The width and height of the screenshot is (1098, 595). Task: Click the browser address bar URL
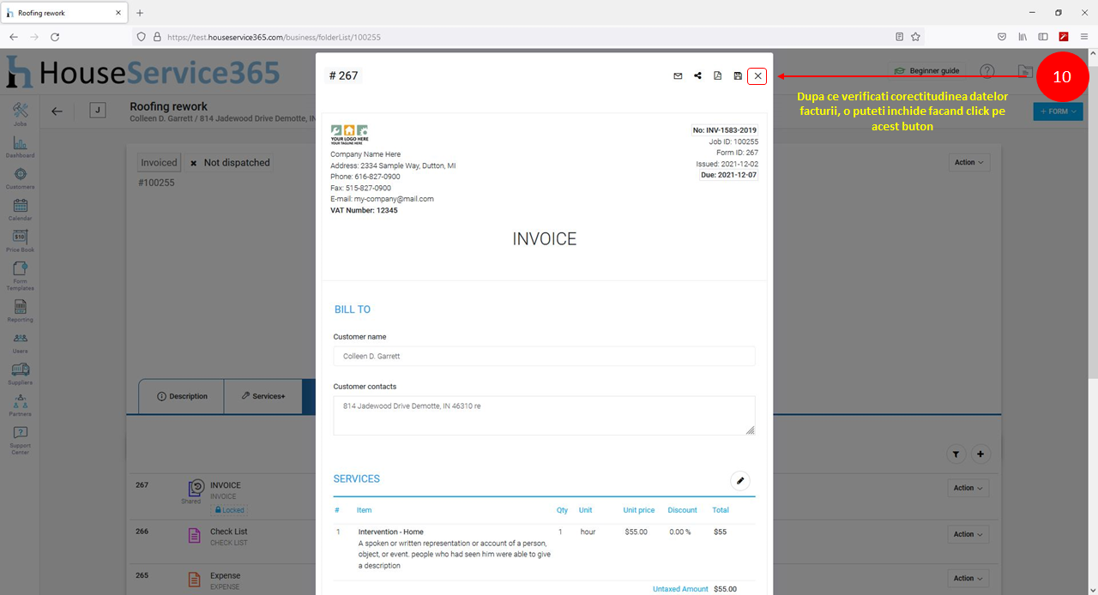pyautogui.click(x=274, y=37)
